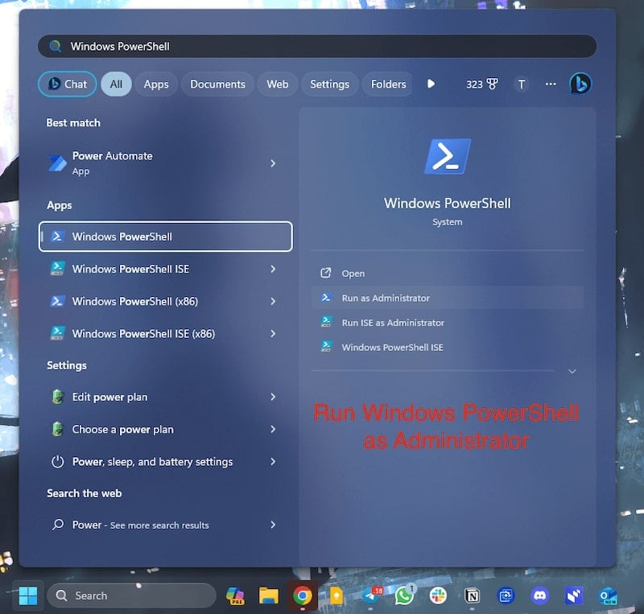Expand Power Automate result chevron
This screenshot has width=644, height=614.
click(273, 163)
